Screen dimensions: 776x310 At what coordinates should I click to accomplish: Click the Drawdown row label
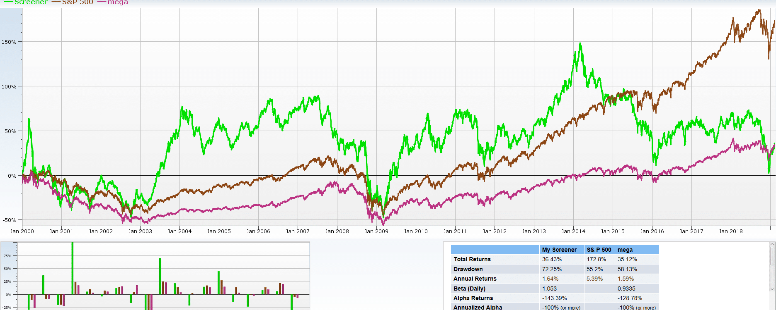[468, 269]
